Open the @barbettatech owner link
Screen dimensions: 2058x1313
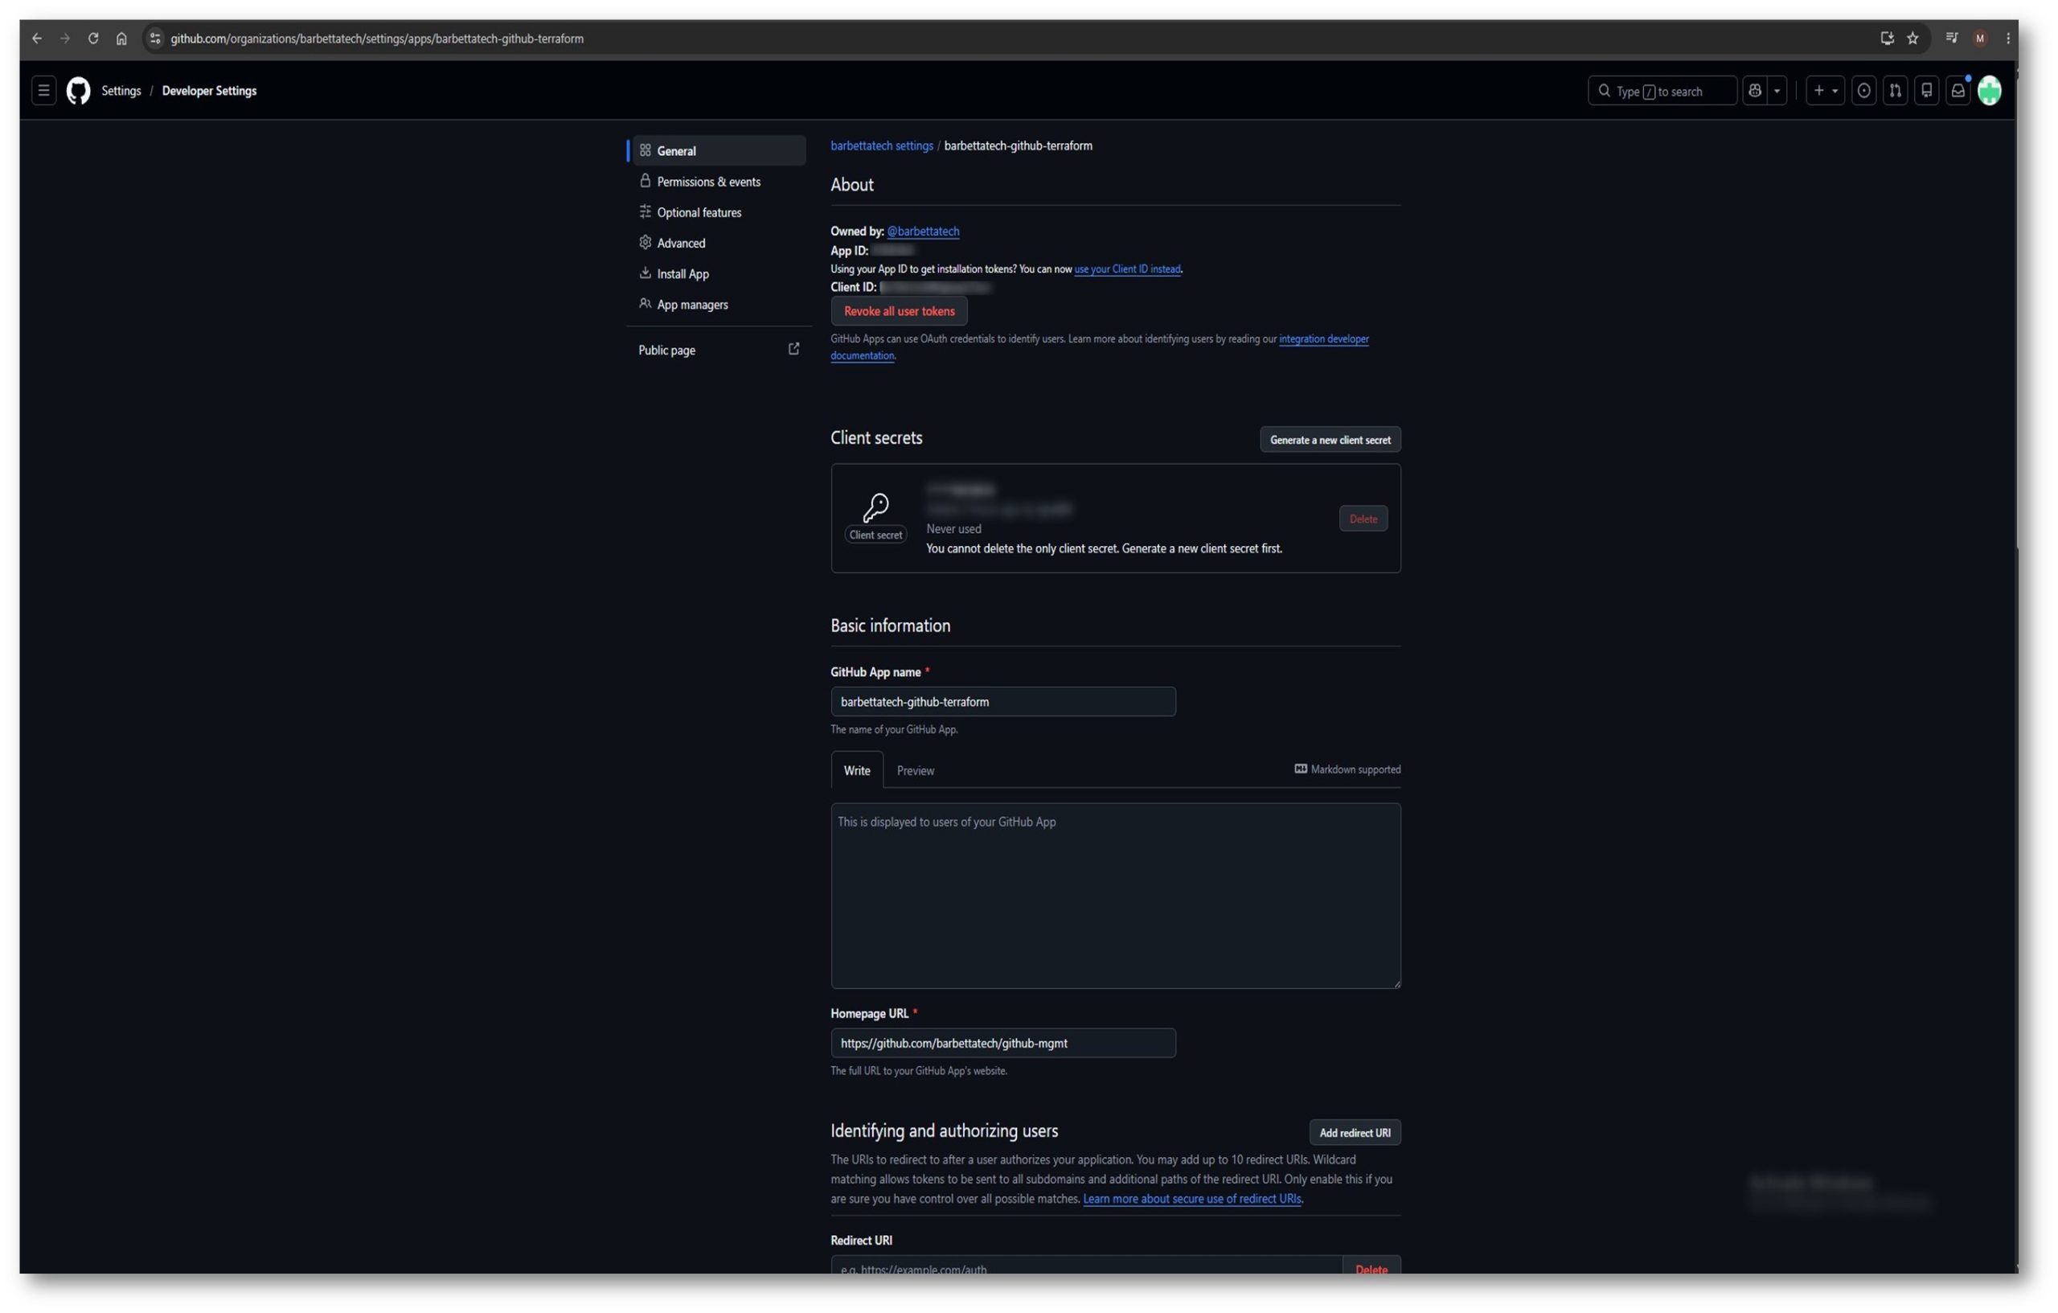[x=923, y=232]
